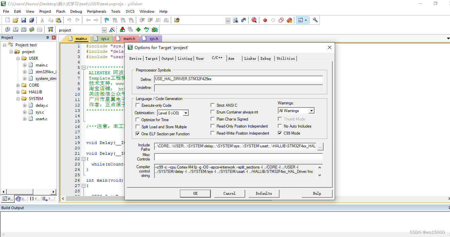Select usart.c in the project tree
450x237 pixels.
click(41, 119)
